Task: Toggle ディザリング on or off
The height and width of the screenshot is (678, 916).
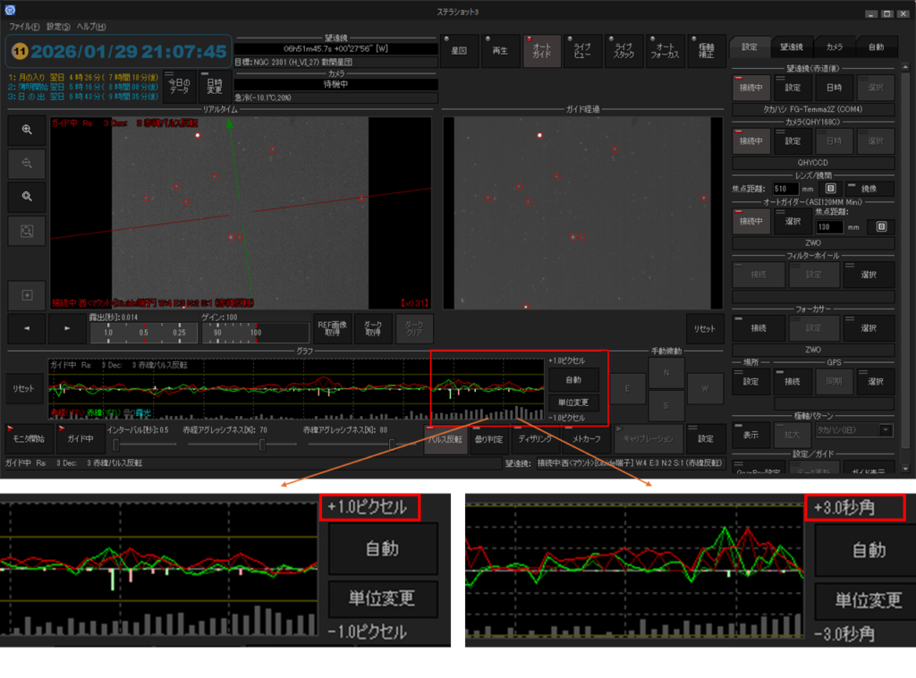Action: 537,439
